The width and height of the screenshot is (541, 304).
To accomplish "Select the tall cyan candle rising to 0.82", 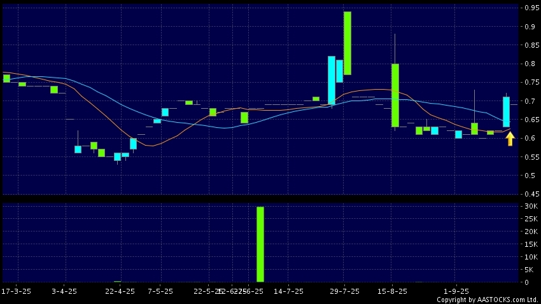I will [332, 80].
